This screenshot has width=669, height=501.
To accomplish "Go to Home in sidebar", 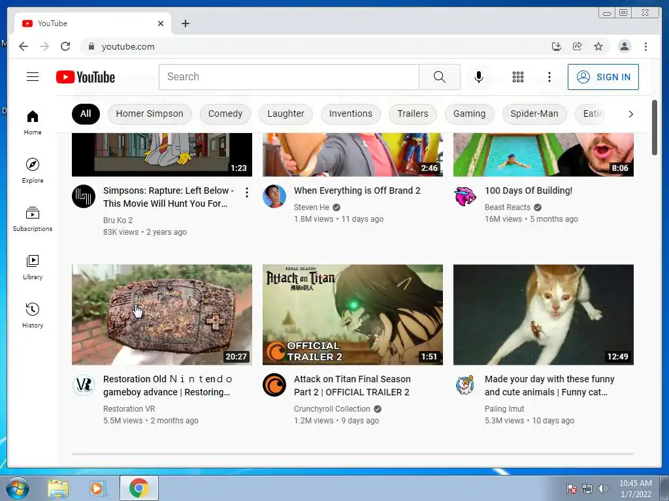I will click(x=33, y=123).
